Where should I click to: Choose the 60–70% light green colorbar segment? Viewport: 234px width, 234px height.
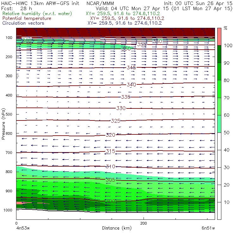click(219, 106)
